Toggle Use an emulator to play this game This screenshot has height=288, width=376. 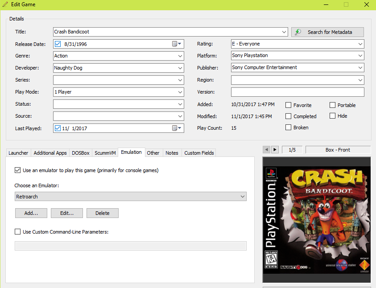17,170
